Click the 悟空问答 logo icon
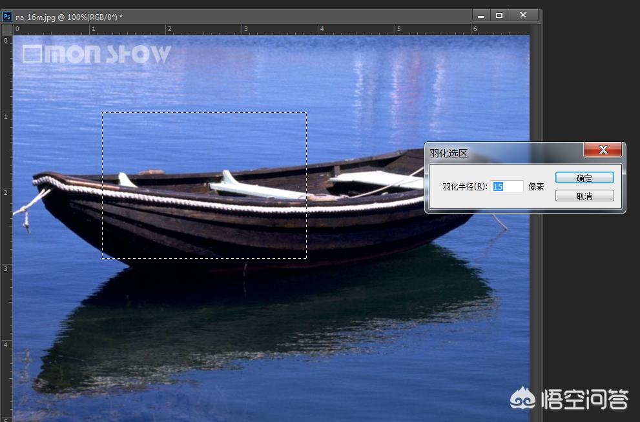The height and width of the screenshot is (422, 640). 522,398
